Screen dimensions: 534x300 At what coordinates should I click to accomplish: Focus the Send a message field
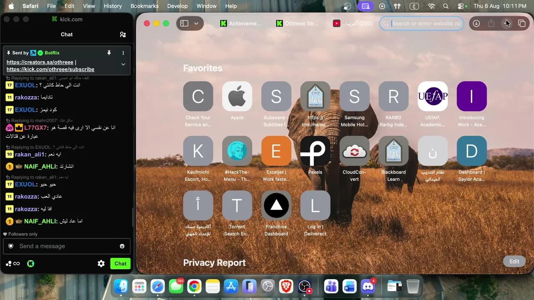(x=67, y=246)
